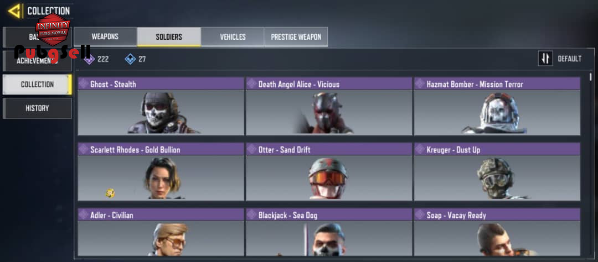The image size is (598, 262).
Task: Click the purple epic currency icon
Action: (x=89, y=59)
